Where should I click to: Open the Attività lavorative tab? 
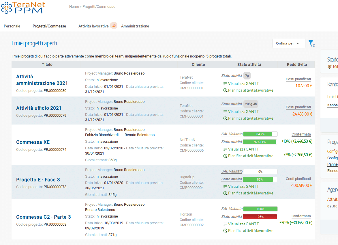point(93,26)
